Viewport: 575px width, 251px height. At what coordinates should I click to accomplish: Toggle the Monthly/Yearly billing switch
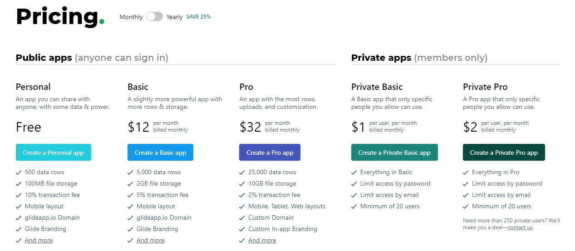click(x=154, y=17)
